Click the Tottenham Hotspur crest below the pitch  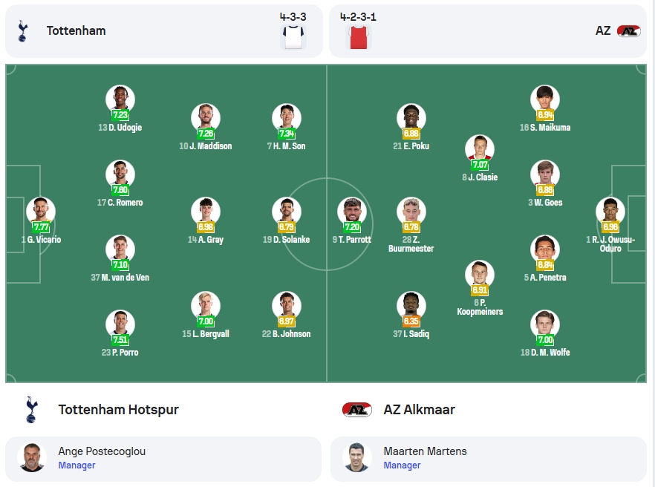click(x=32, y=409)
